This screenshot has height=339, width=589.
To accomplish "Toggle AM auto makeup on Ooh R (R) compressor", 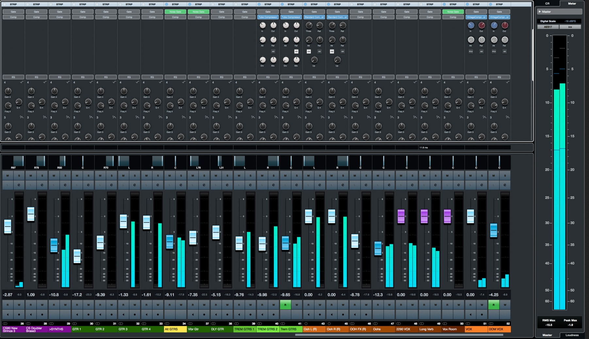I will (x=332, y=51).
